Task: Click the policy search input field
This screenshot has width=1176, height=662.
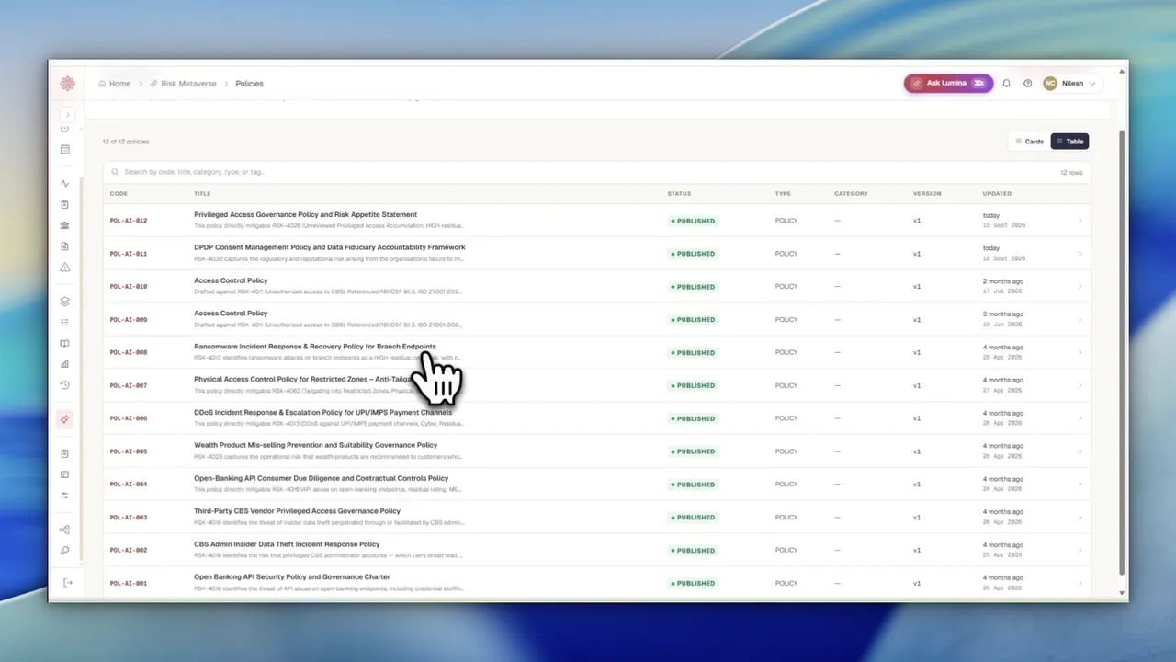Action: pyautogui.click(x=597, y=172)
